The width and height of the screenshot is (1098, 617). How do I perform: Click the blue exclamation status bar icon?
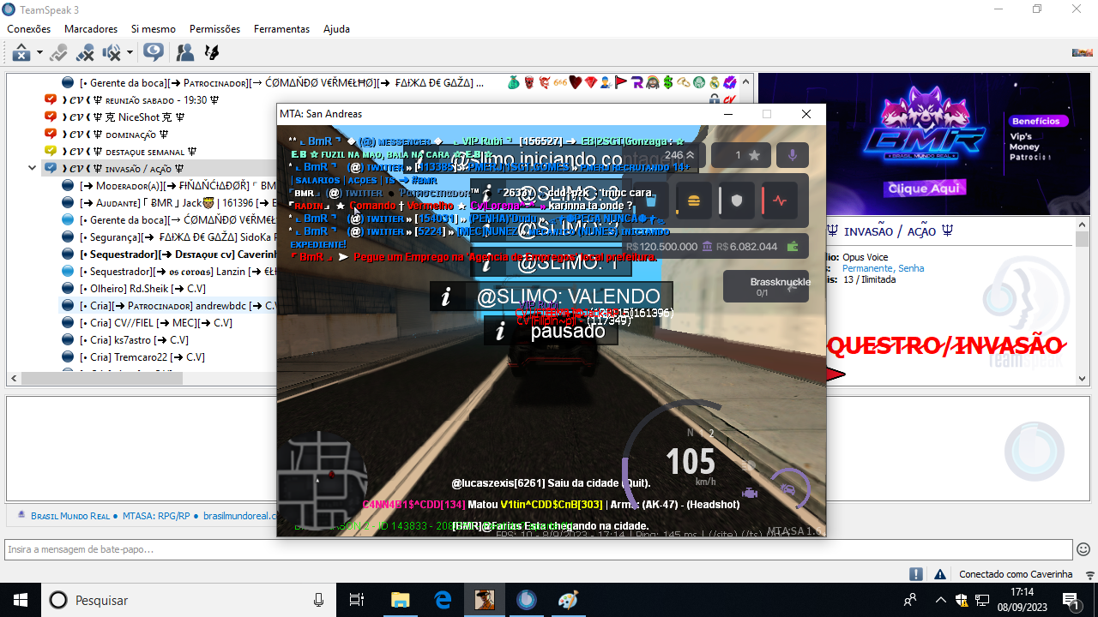(916, 574)
